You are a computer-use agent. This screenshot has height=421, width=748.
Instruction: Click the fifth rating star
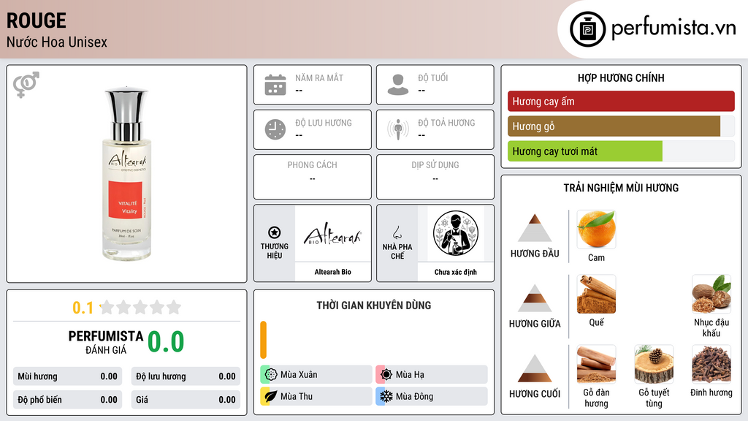pyautogui.click(x=174, y=307)
